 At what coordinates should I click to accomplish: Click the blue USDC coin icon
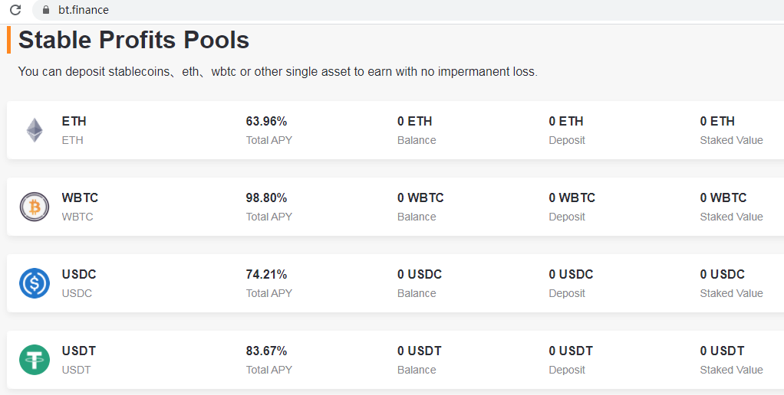[x=35, y=283]
